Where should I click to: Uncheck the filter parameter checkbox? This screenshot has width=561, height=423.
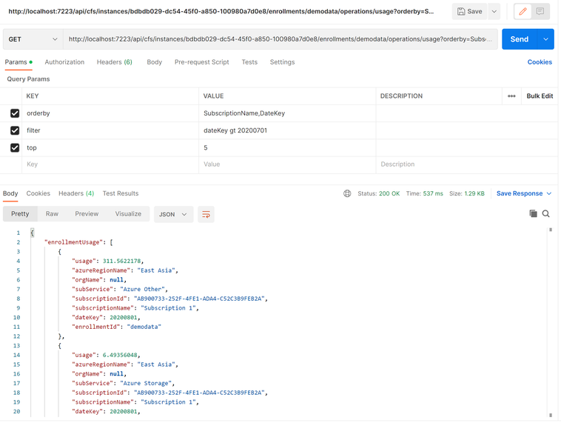pos(15,130)
